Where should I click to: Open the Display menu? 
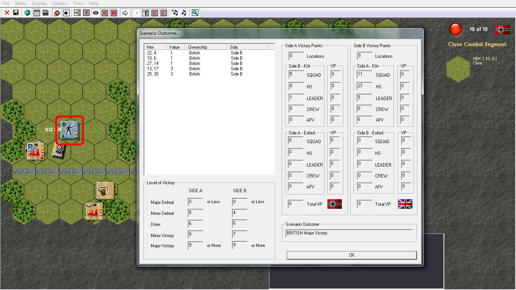(x=39, y=3)
